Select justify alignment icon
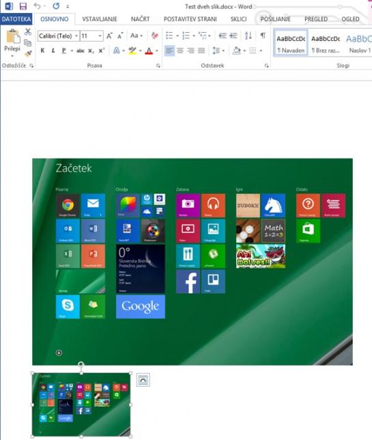 (201, 51)
